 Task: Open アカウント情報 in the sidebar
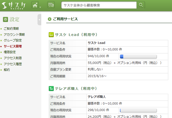(x=14, y=35)
